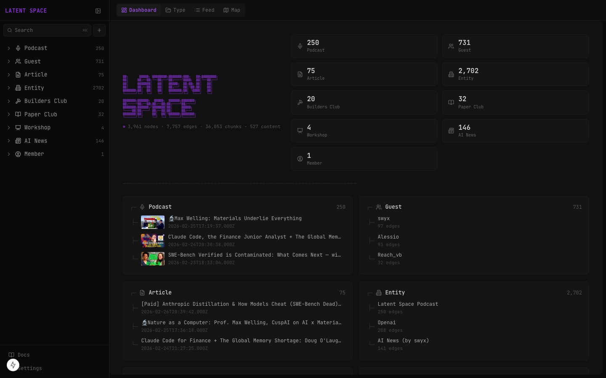Open the SWE-Bench Verified episode thumbnail
The image size is (606, 378).
tap(153, 259)
